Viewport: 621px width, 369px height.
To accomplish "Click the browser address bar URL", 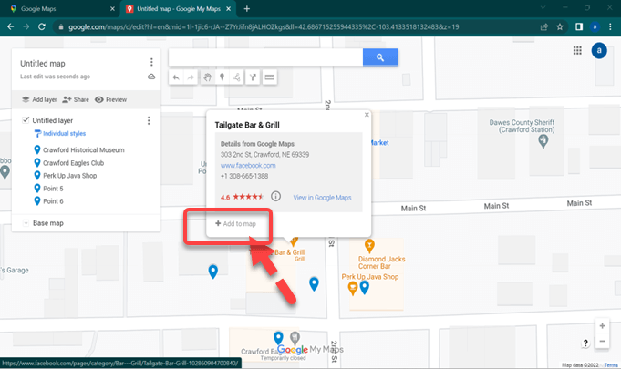I will pyautogui.click(x=264, y=27).
